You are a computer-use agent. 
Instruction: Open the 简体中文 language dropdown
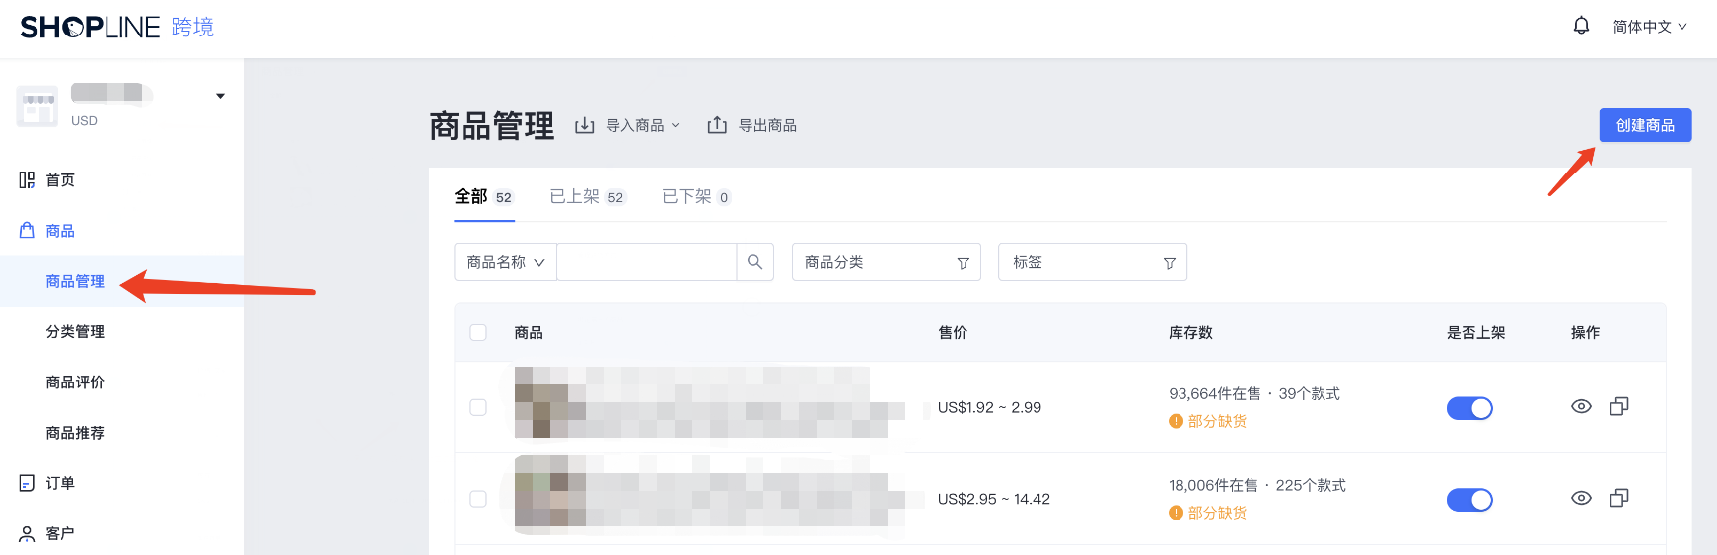pos(1650,27)
